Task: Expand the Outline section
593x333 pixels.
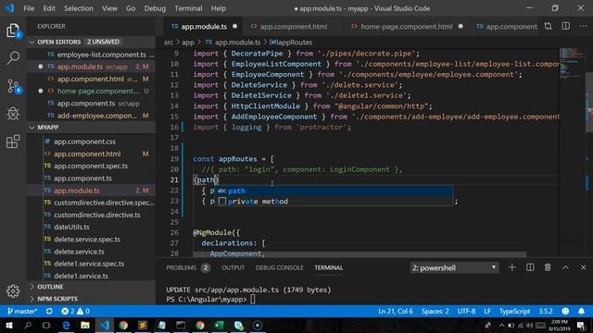Action: click(x=91, y=287)
